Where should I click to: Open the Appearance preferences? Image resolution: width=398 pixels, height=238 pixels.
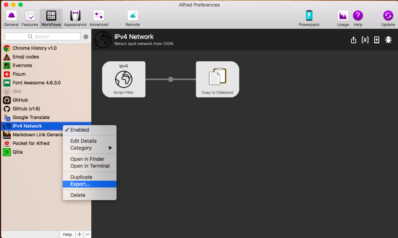(x=75, y=19)
